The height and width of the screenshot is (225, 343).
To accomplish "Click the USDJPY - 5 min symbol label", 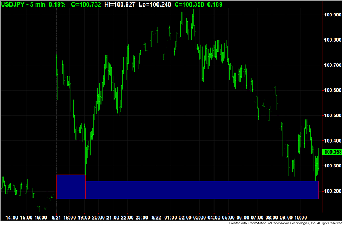I will 23,4.
